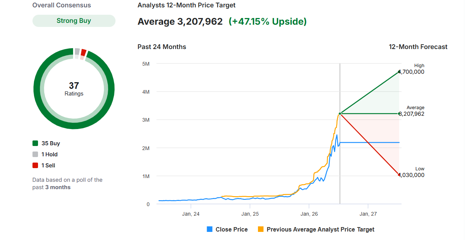Click the forecast origin dot on chart
Image resolution: width=465 pixels, height=240 pixels.
click(x=340, y=114)
